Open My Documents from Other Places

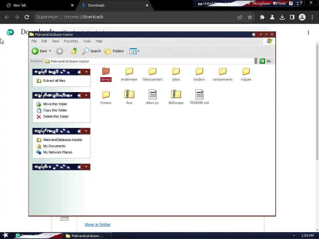click(x=51, y=146)
